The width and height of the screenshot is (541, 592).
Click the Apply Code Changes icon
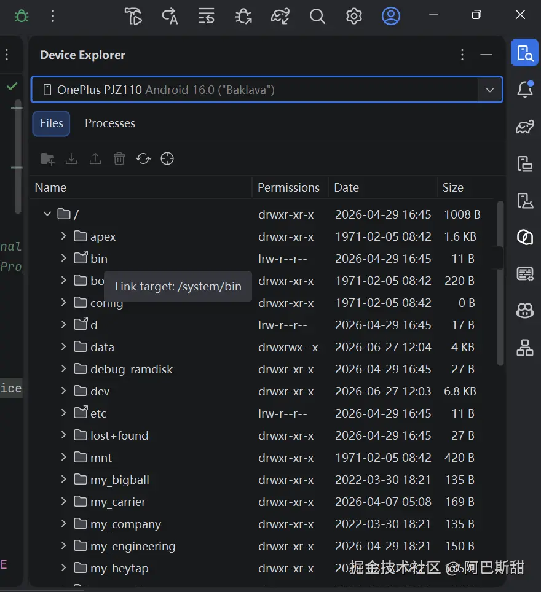click(170, 16)
